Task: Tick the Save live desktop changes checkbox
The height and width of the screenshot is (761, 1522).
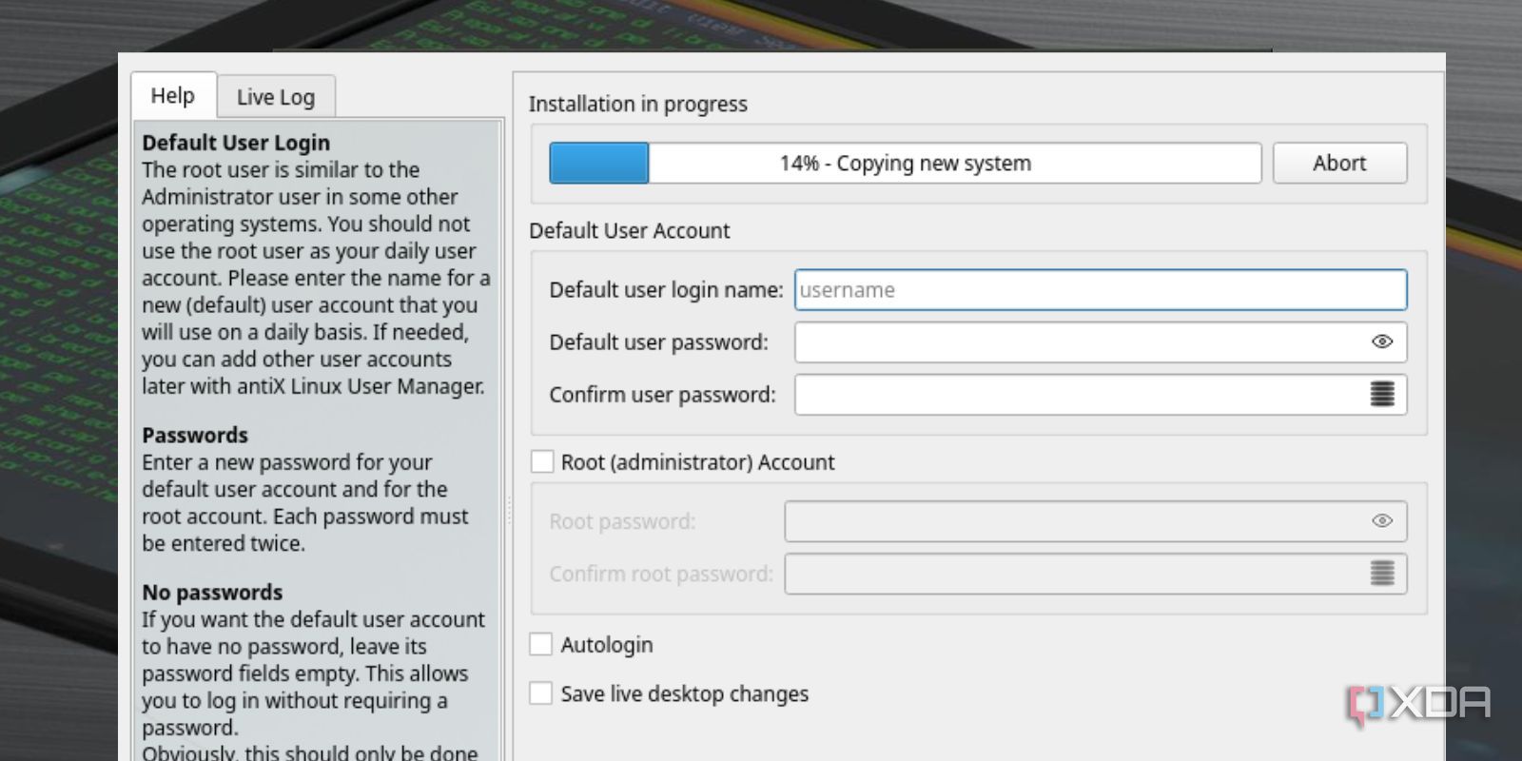Action: point(541,693)
